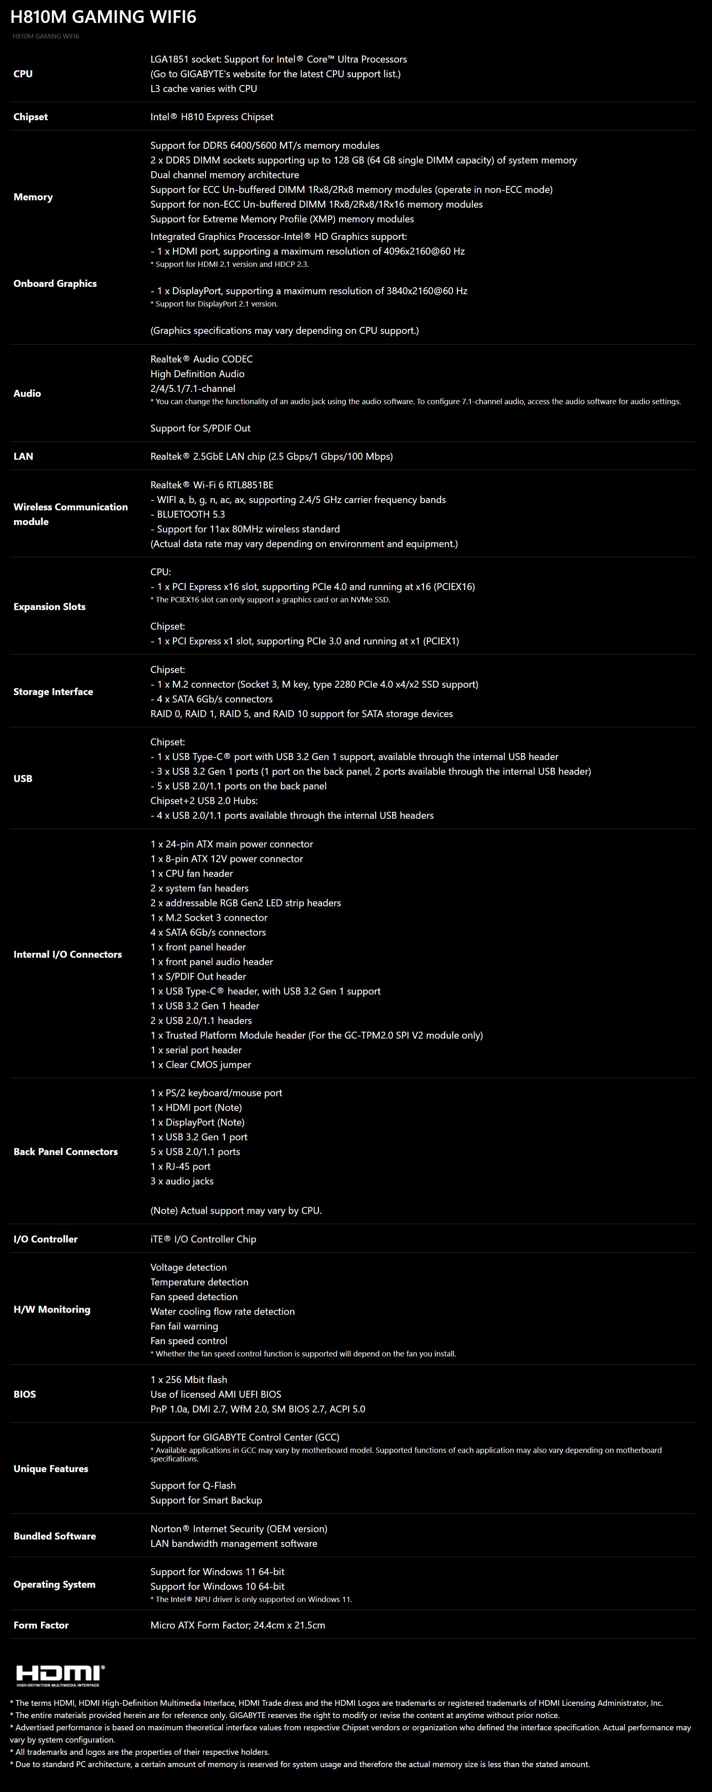The image size is (712, 1792).
Task: Click the Chipset row label
Action: pyautogui.click(x=31, y=117)
